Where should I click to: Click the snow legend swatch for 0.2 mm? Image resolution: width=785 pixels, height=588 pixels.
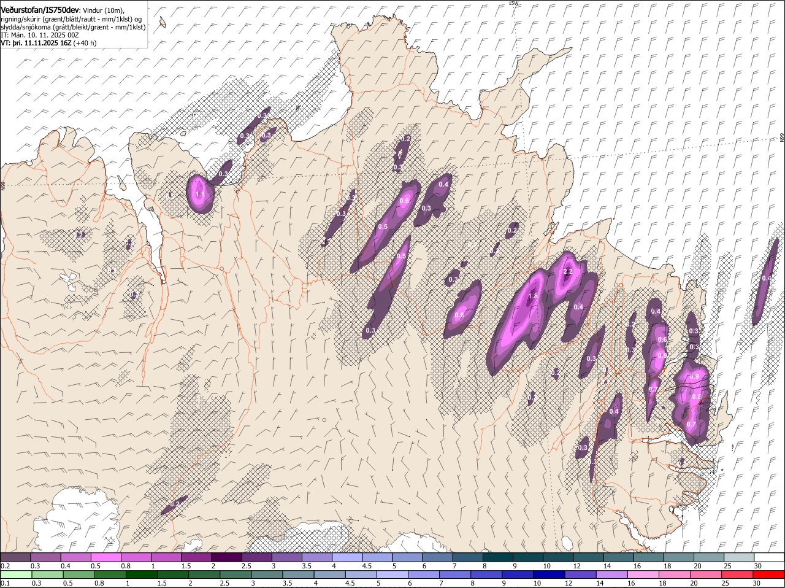click(15, 557)
